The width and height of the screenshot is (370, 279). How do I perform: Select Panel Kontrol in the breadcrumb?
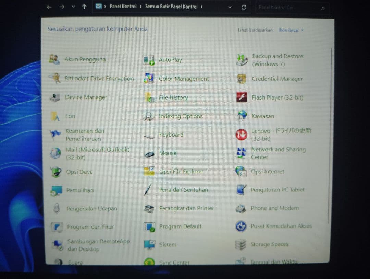(x=123, y=7)
